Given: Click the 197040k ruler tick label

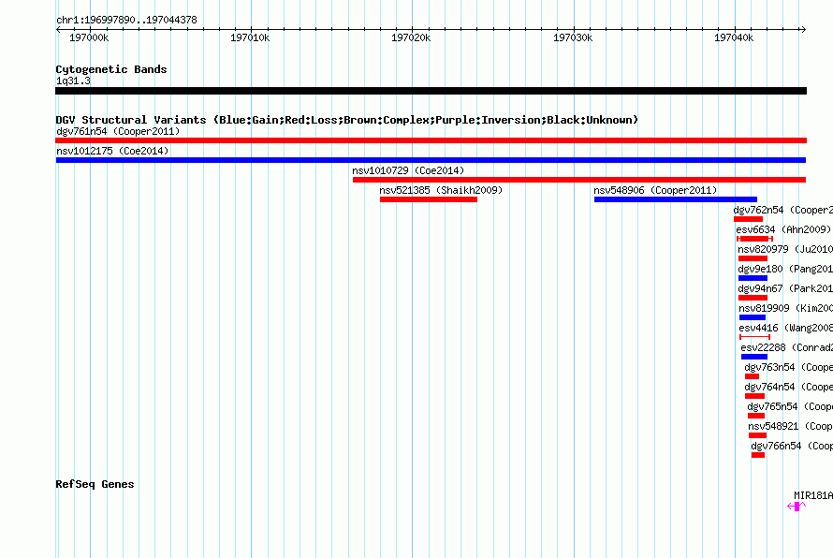Looking at the screenshot, I should pos(734,37).
